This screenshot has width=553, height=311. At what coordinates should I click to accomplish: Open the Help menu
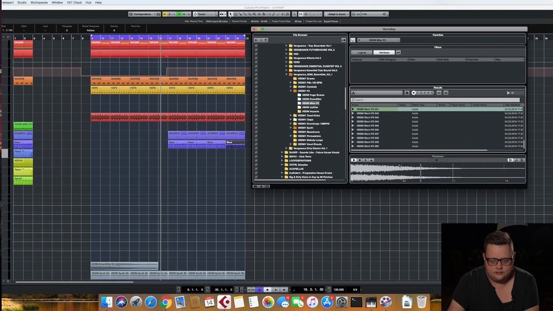coord(99,2)
